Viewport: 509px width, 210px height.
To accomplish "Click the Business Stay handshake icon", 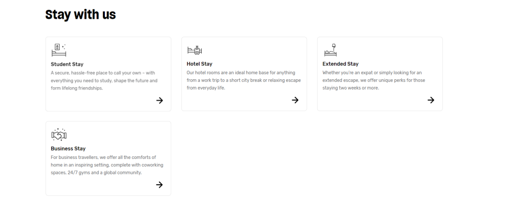I will (x=59, y=134).
